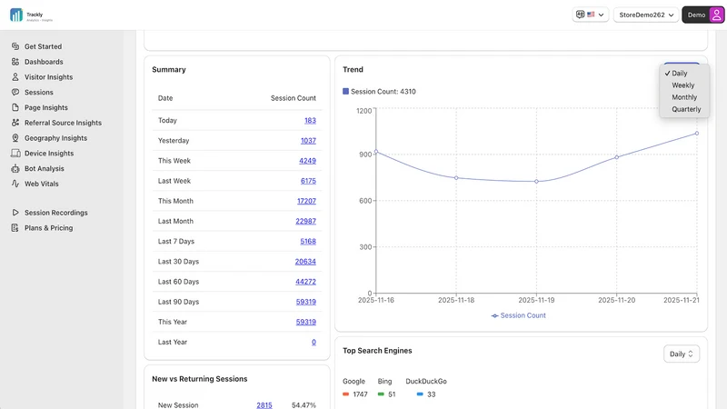Open Visitor Insights page
Screen dimensions: 727x409
tap(49, 77)
